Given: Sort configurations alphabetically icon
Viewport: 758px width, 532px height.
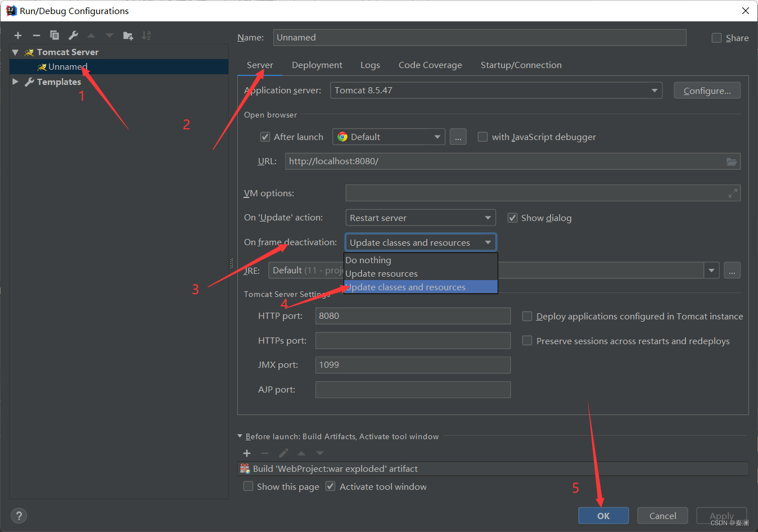Looking at the screenshot, I should [x=146, y=35].
